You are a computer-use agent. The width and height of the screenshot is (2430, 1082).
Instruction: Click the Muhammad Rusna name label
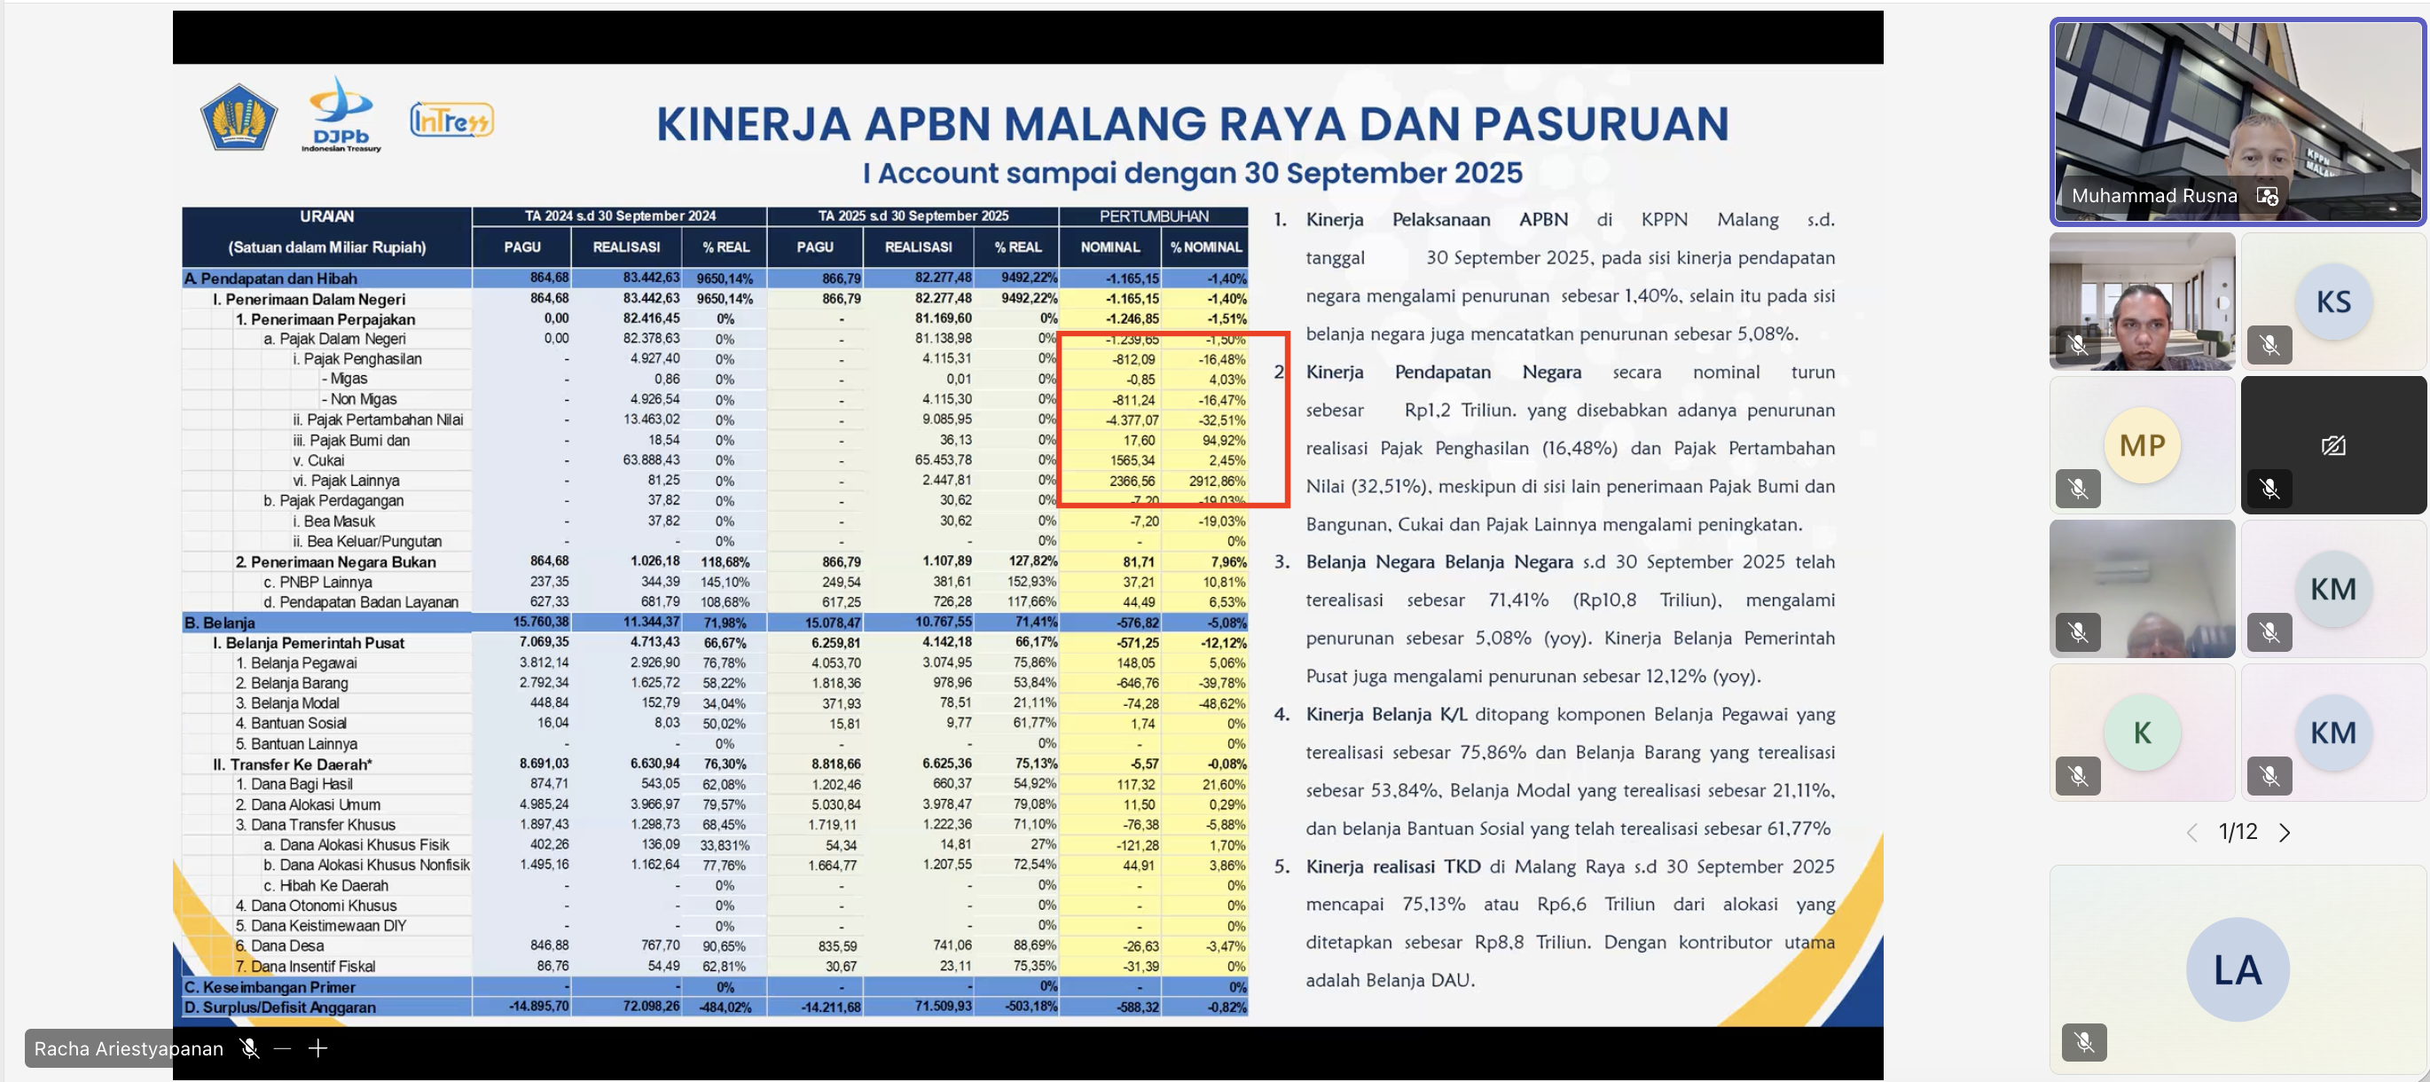tap(2153, 195)
